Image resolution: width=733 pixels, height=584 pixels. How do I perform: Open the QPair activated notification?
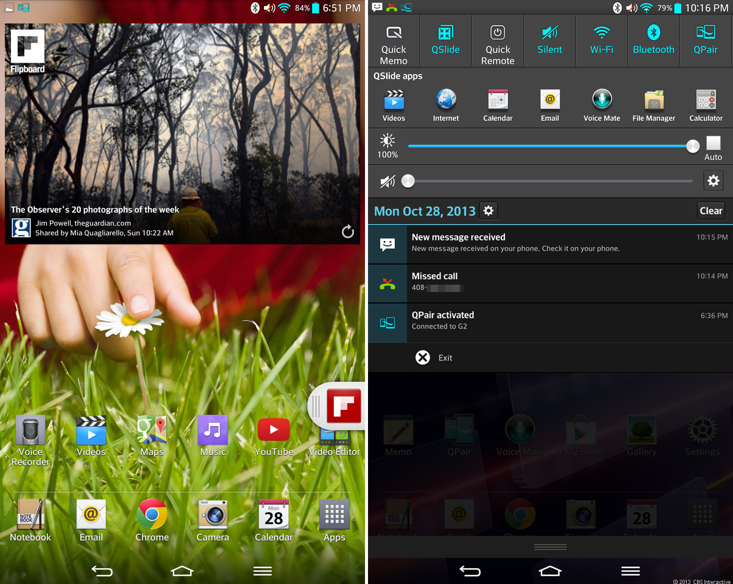point(551,322)
